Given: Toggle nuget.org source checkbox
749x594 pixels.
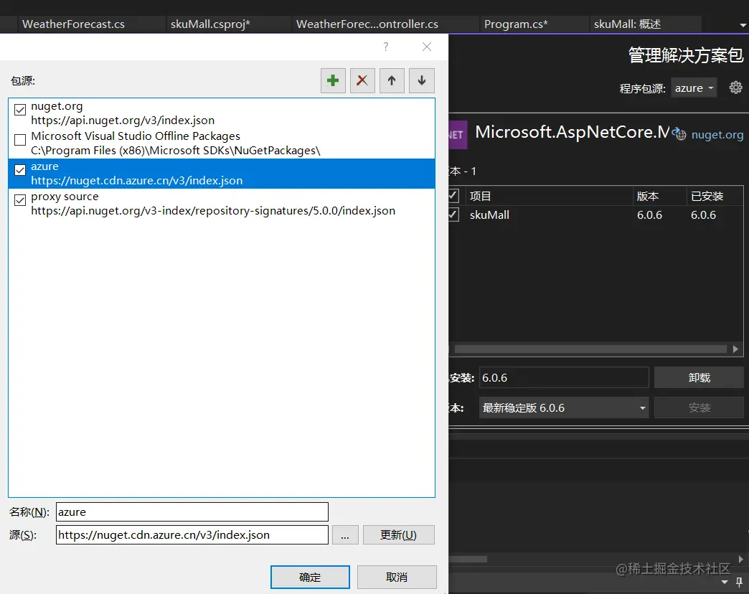Looking at the screenshot, I should coord(20,110).
